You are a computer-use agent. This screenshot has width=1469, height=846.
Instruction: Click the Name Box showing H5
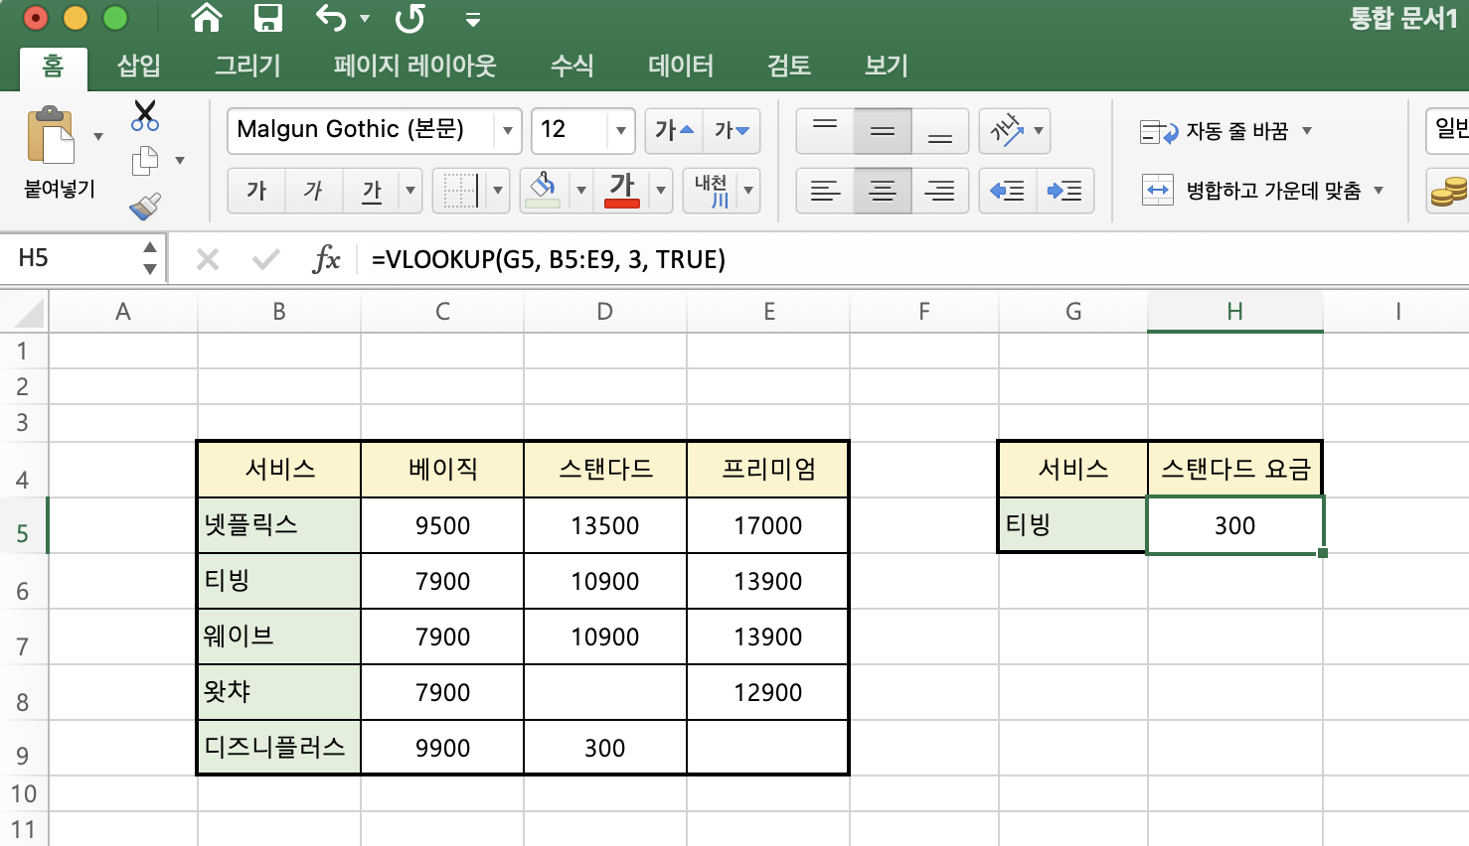(70, 258)
